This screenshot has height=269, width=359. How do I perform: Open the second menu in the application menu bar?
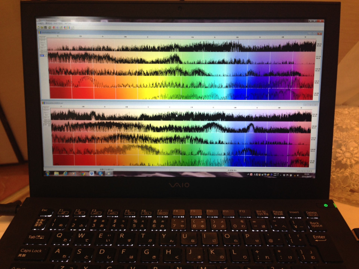click(x=49, y=23)
